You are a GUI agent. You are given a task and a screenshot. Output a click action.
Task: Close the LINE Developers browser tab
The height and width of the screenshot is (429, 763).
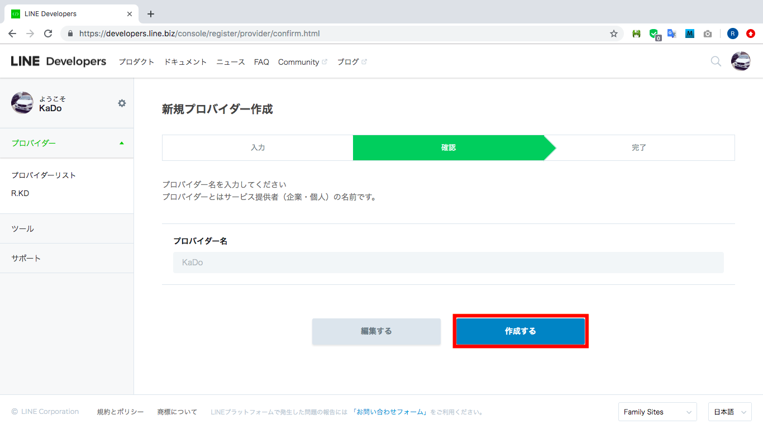click(130, 13)
